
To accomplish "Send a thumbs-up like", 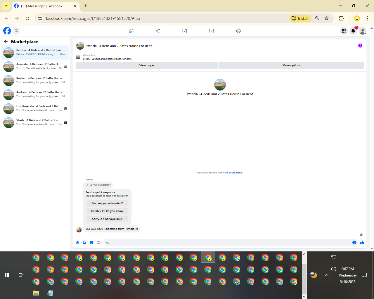I will (x=362, y=242).
